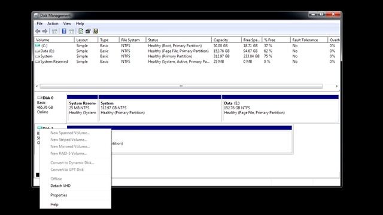Select the Disk 0 label panel

50,108
